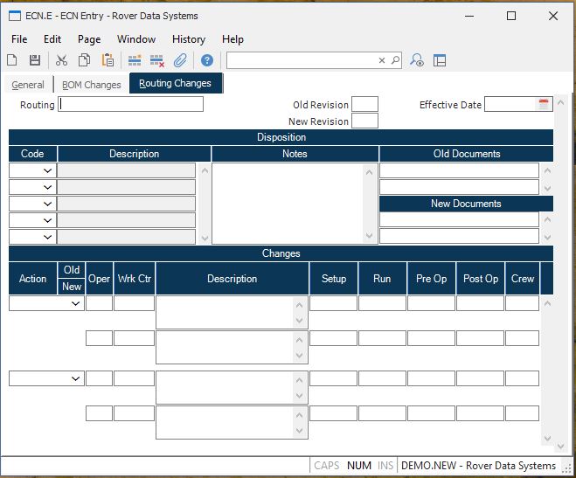Screen dimensions: 576x478
Task: Click the search magnifier icon
Action: point(395,60)
